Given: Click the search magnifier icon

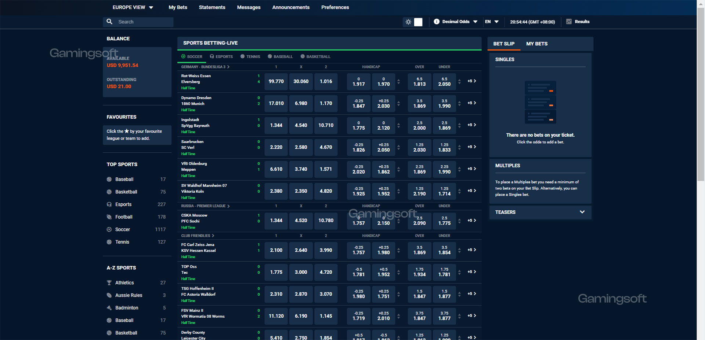Looking at the screenshot, I should coord(109,22).
